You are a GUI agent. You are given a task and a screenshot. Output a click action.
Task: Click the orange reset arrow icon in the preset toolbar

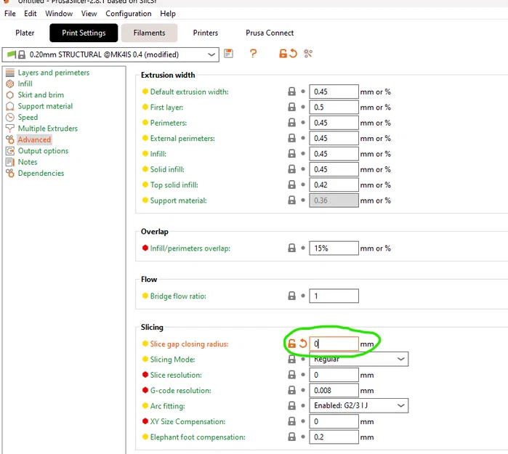(x=293, y=54)
